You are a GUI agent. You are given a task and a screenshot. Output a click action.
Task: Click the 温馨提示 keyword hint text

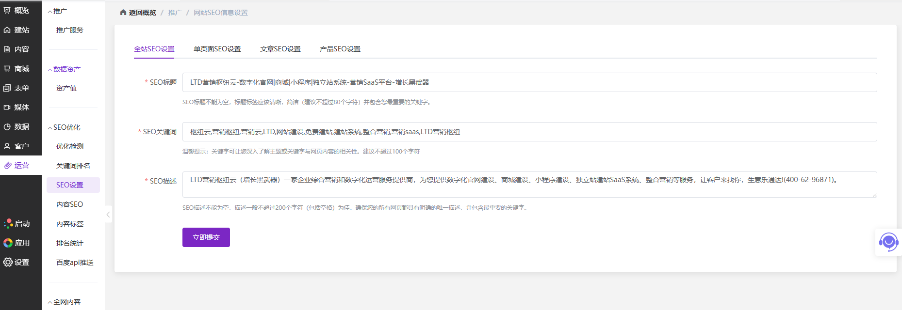pyautogui.click(x=301, y=152)
